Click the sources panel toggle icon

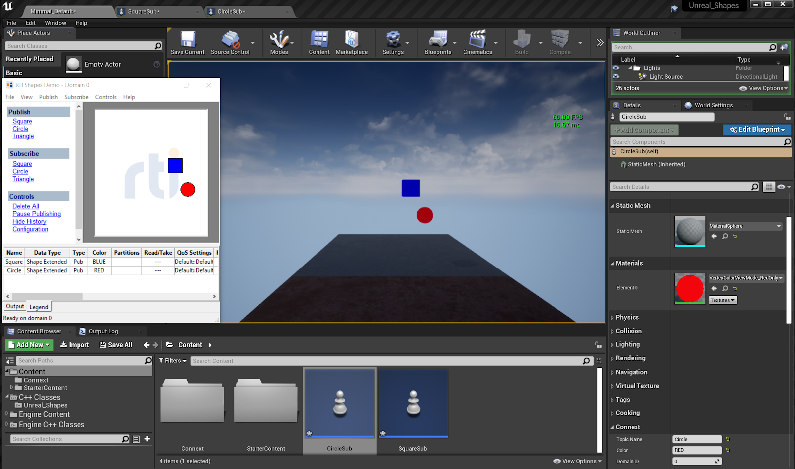click(x=10, y=361)
